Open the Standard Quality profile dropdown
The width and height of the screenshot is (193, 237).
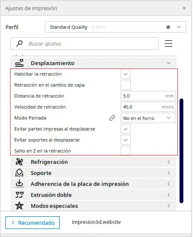[x=116, y=27]
